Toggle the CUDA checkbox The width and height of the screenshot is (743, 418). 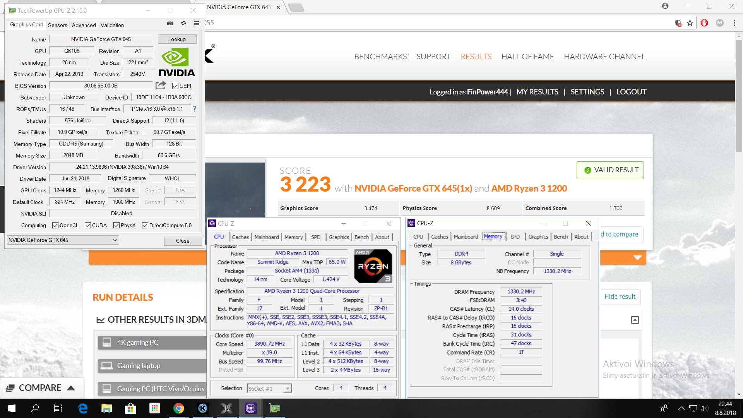point(88,225)
